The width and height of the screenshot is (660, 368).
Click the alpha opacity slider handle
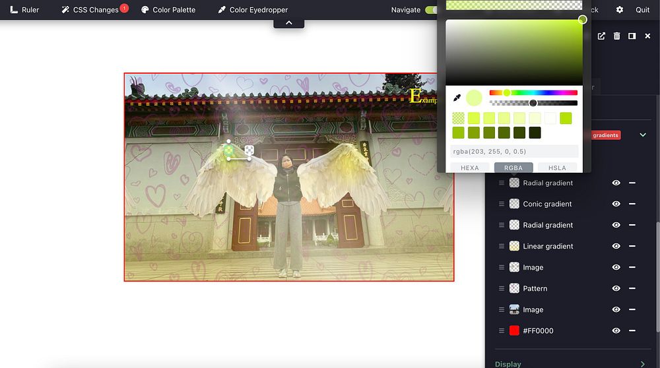click(533, 103)
